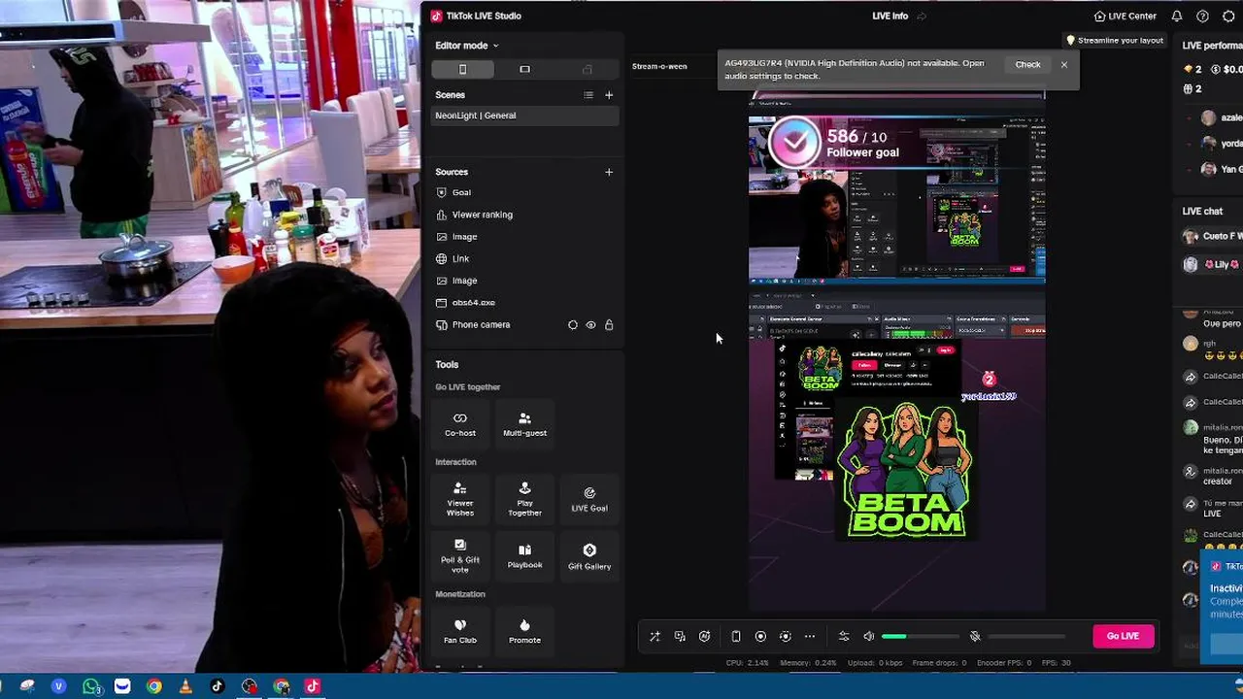Click the media music overlay icon

[x=680, y=637]
